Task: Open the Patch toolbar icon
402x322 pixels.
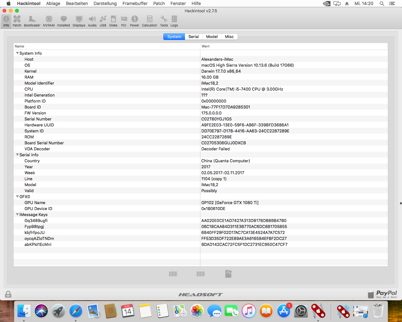Action: click(x=17, y=21)
